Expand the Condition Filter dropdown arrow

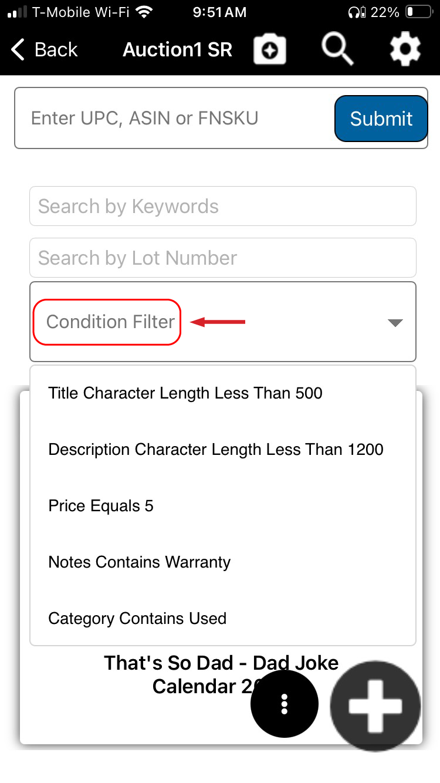[x=395, y=322]
